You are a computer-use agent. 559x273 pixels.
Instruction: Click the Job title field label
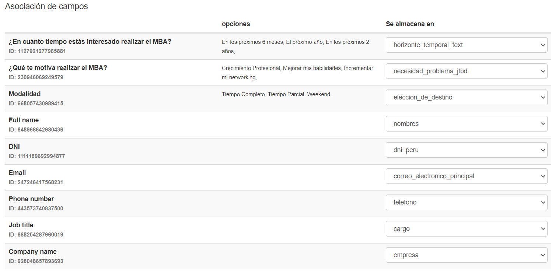pyautogui.click(x=21, y=225)
